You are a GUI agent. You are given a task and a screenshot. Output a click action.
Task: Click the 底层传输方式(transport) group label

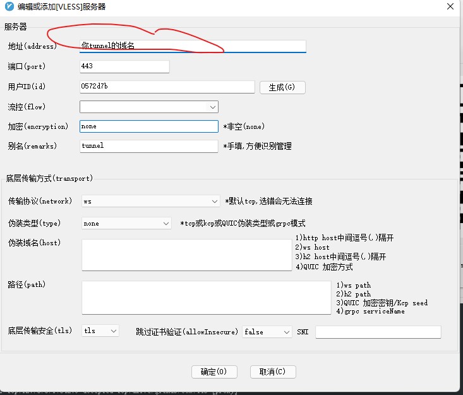coord(49,178)
